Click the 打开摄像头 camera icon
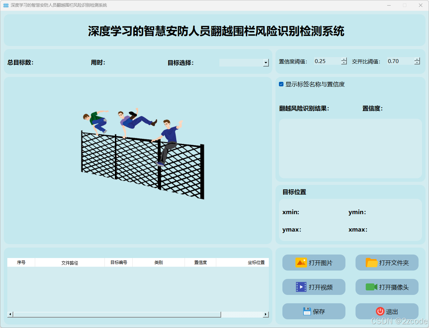Screen dimensions: 429x328 click(x=372, y=287)
